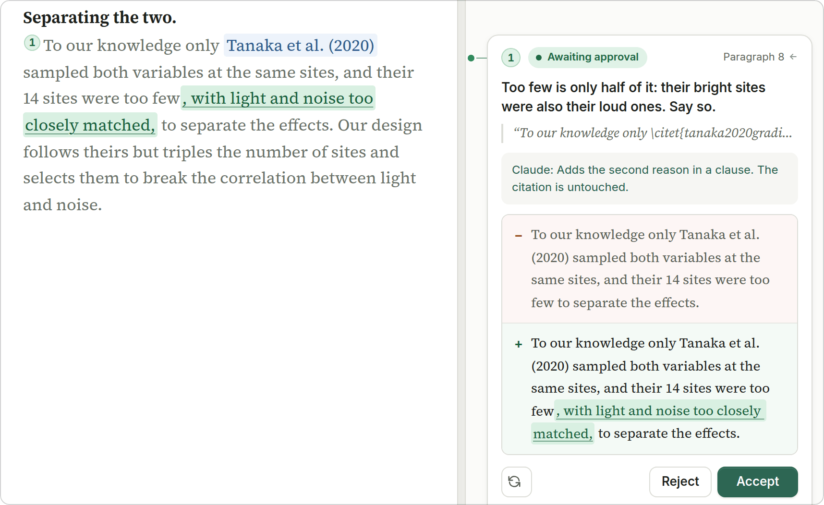The height and width of the screenshot is (505, 824).
Task: Select the number 1 badge in suggestion card
Action: click(x=511, y=58)
